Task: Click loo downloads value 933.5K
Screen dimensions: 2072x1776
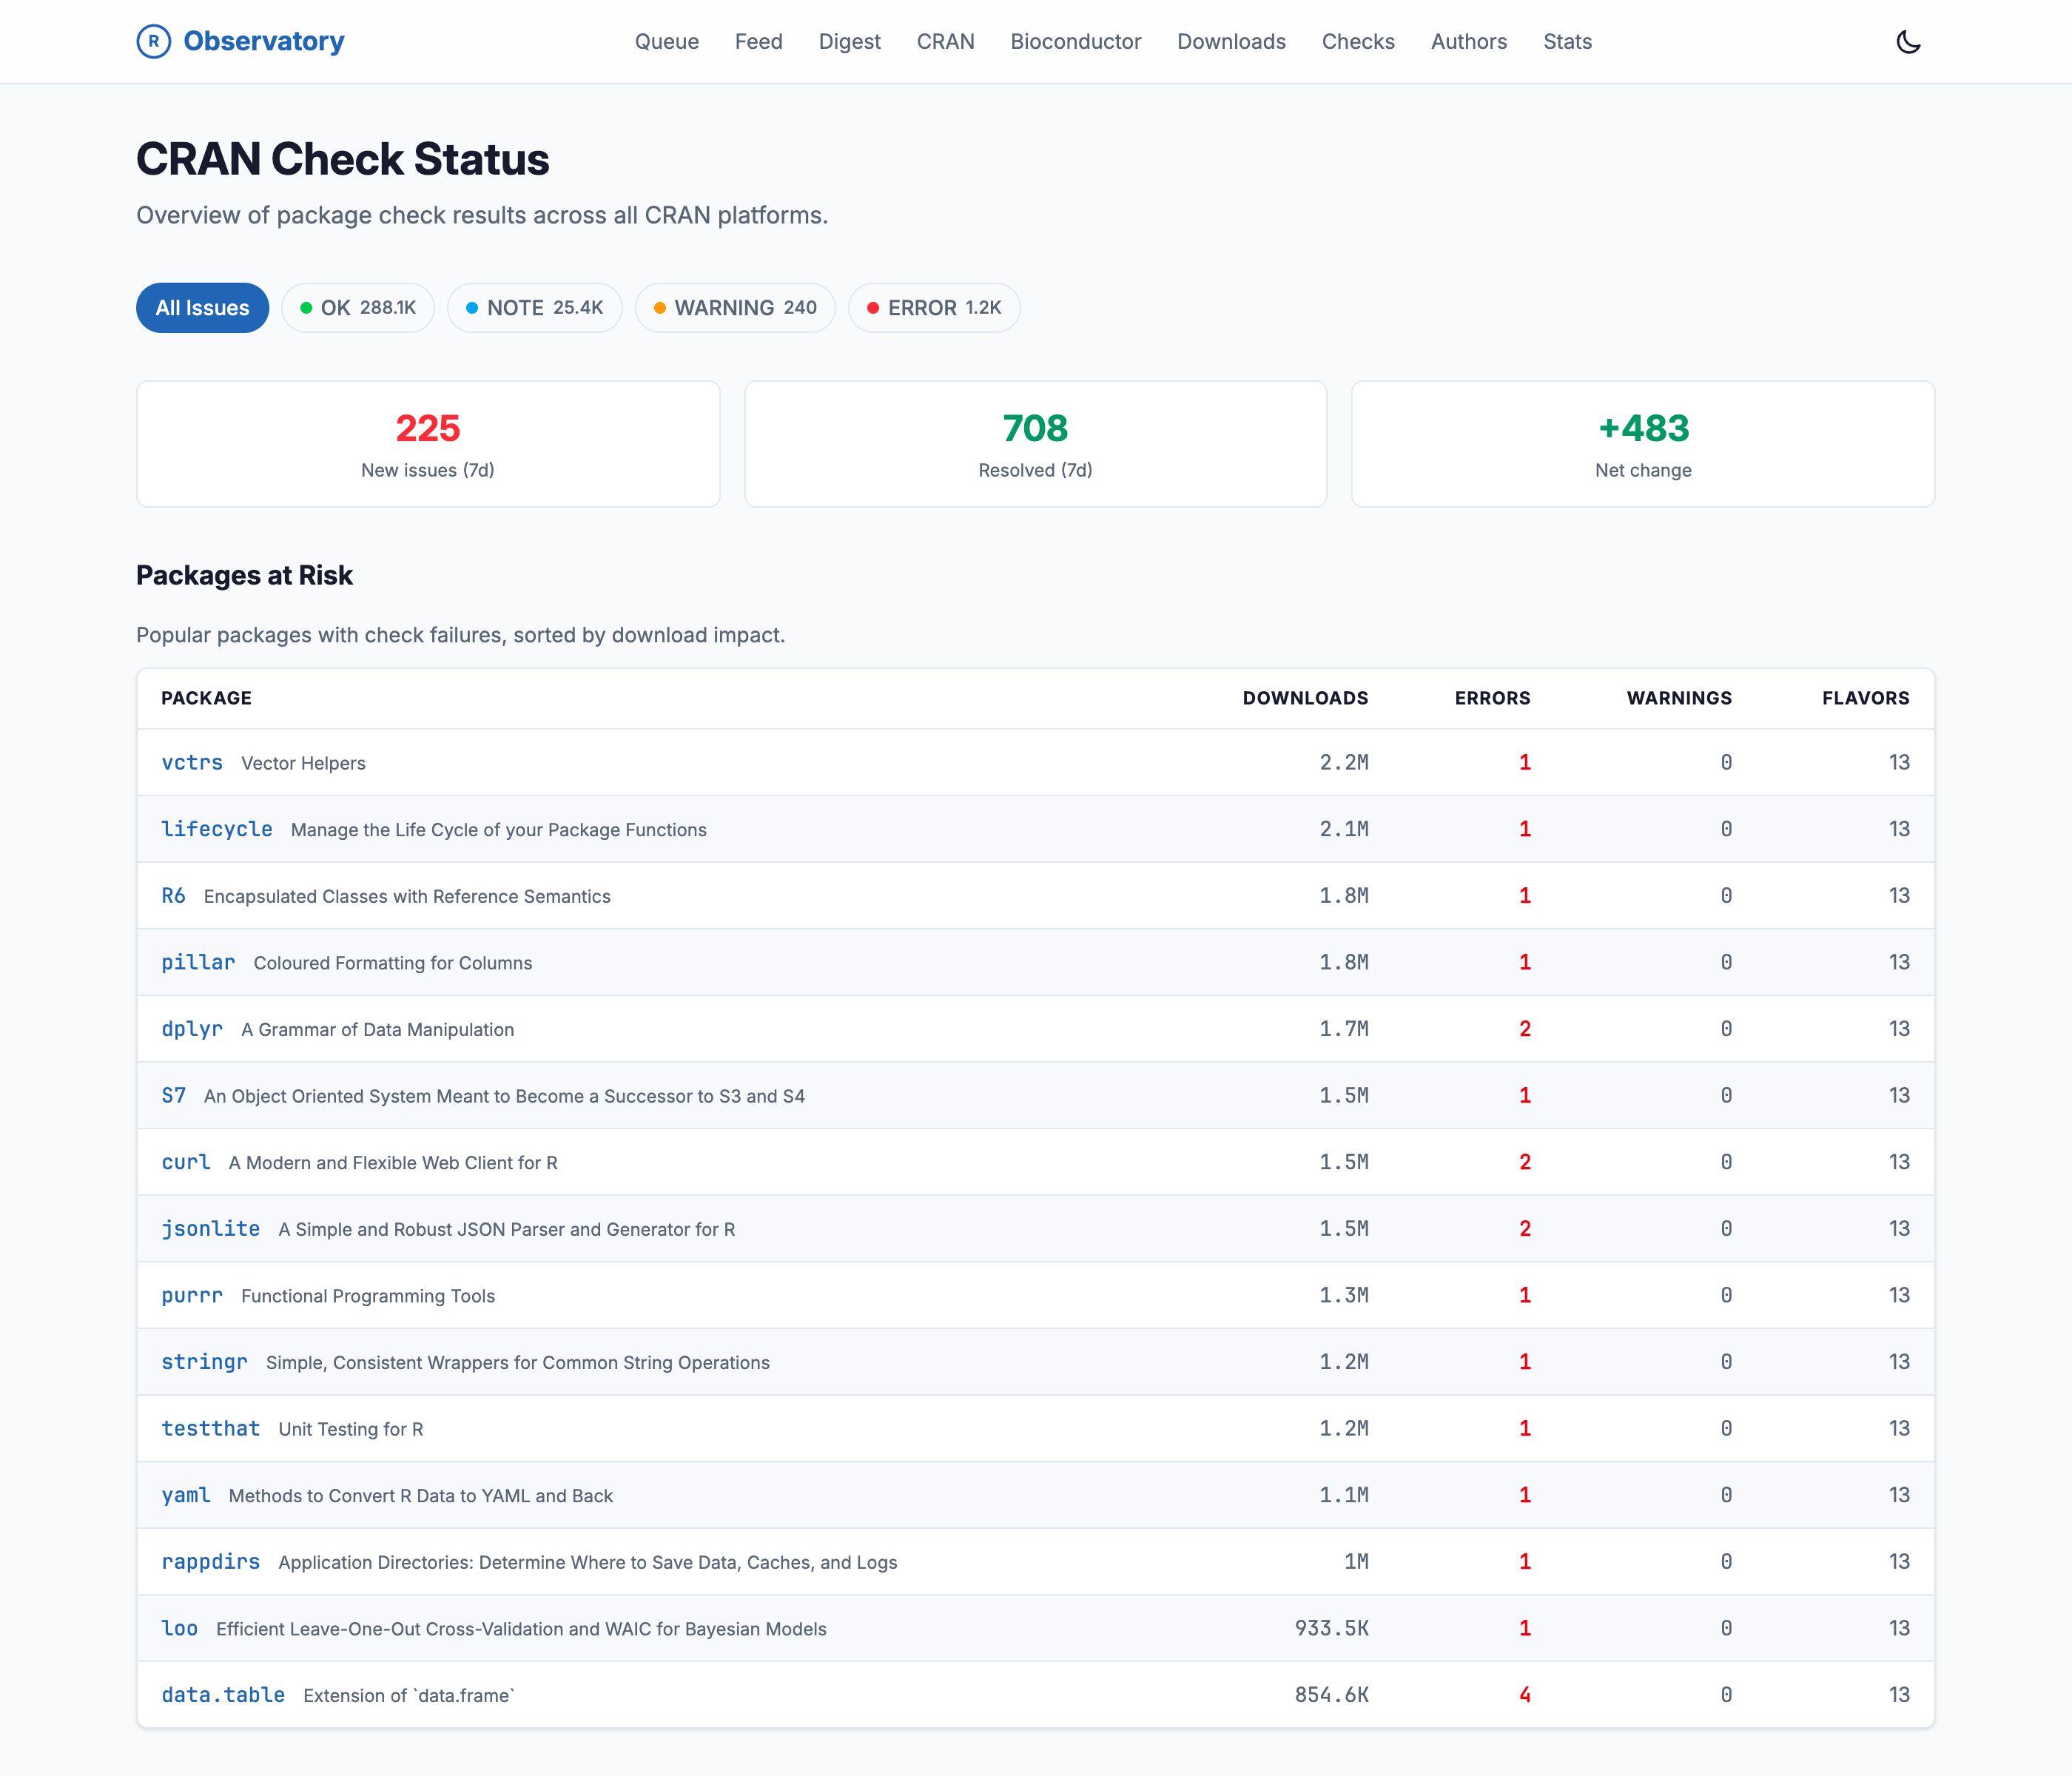Action: (x=1331, y=1628)
